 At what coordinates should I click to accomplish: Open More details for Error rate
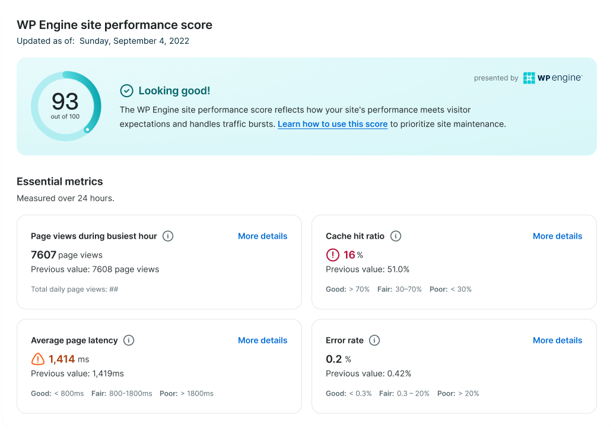coord(557,341)
